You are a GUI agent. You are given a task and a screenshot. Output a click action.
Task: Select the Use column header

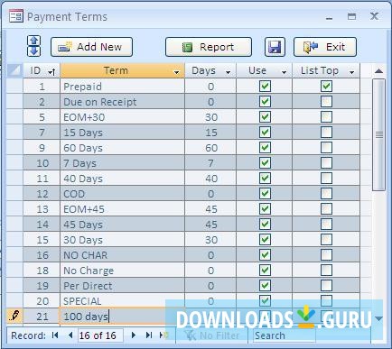(x=264, y=70)
